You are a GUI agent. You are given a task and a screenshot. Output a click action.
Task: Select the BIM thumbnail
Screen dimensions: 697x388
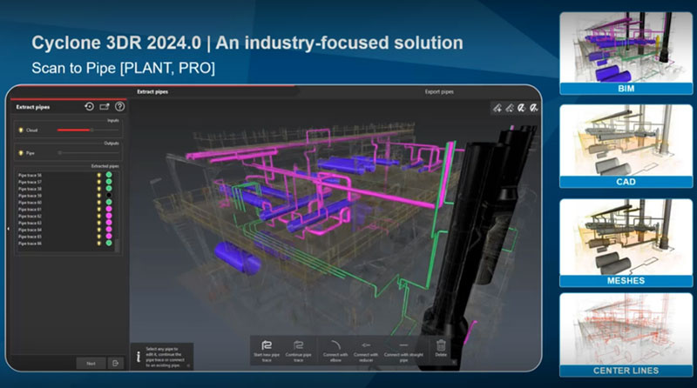tap(626, 53)
